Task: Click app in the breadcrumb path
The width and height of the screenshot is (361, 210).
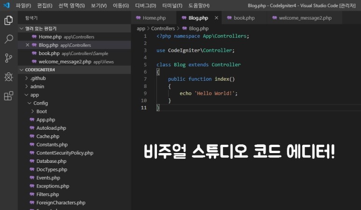Action: pyautogui.click(x=141, y=28)
